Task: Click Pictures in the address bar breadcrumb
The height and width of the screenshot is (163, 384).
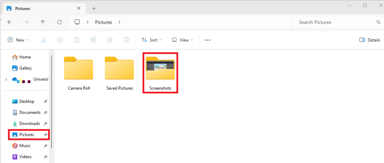Action: (103, 22)
